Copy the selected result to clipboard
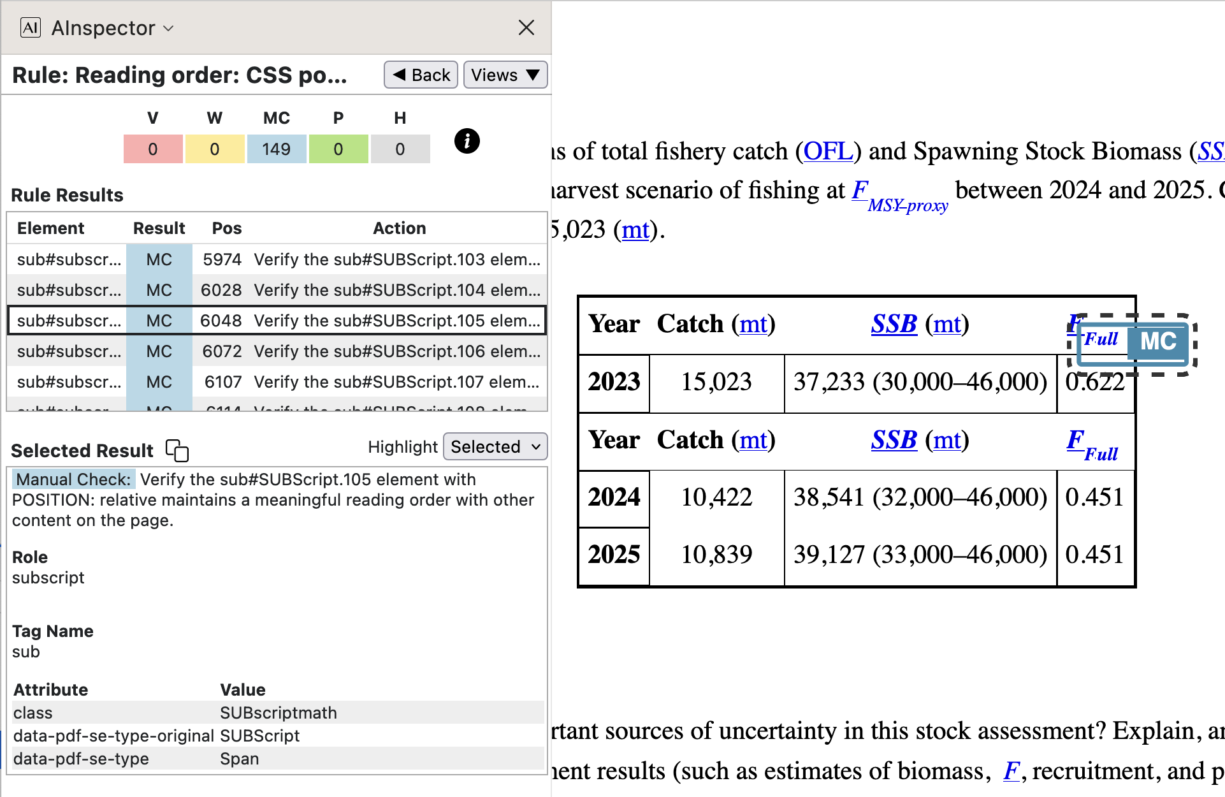Image resolution: width=1225 pixels, height=797 pixels. 177,450
